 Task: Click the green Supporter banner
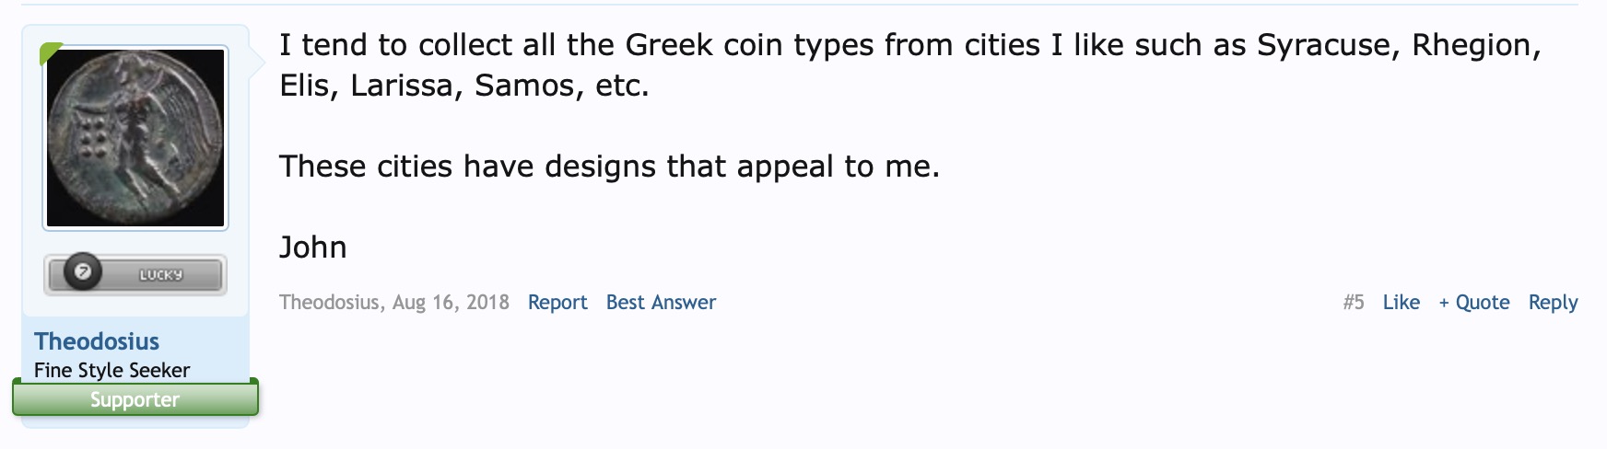pyautogui.click(x=135, y=399)
